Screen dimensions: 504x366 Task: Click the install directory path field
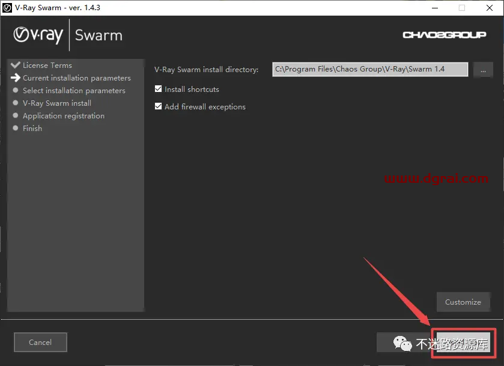pos(370,69)
